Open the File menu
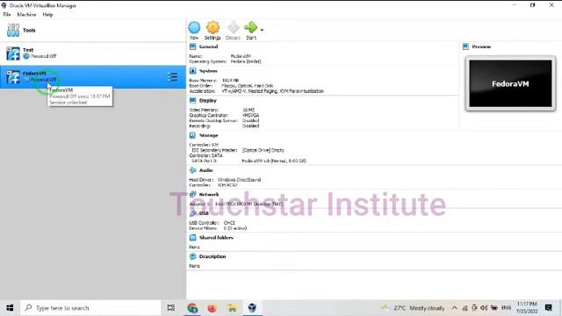This screenshot has width=562, height=316. 7,15
